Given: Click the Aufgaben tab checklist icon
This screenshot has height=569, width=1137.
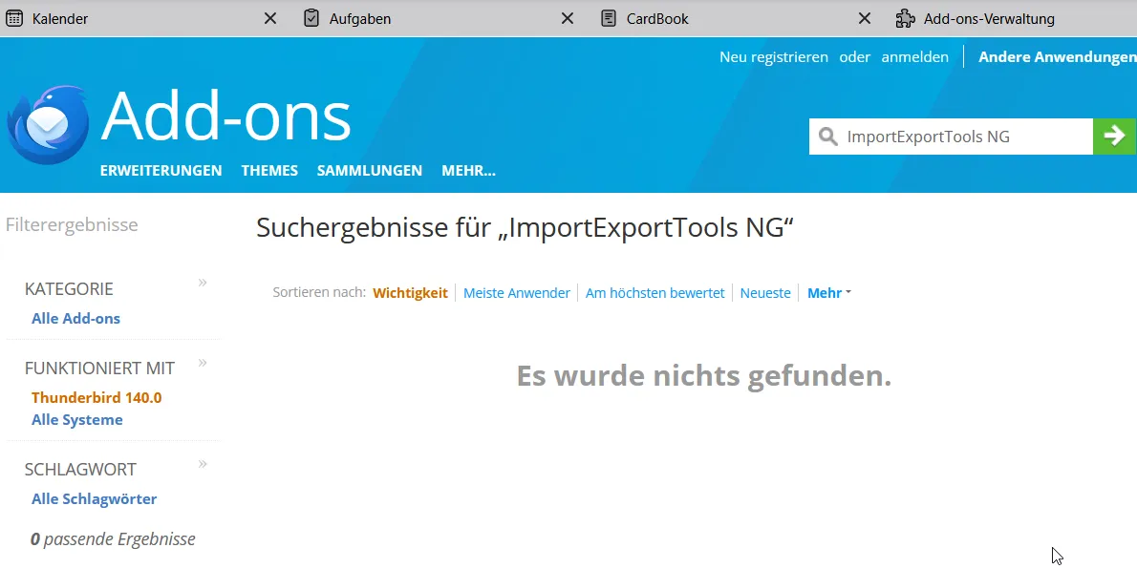Looking at the screenshot, I should 311,18.
